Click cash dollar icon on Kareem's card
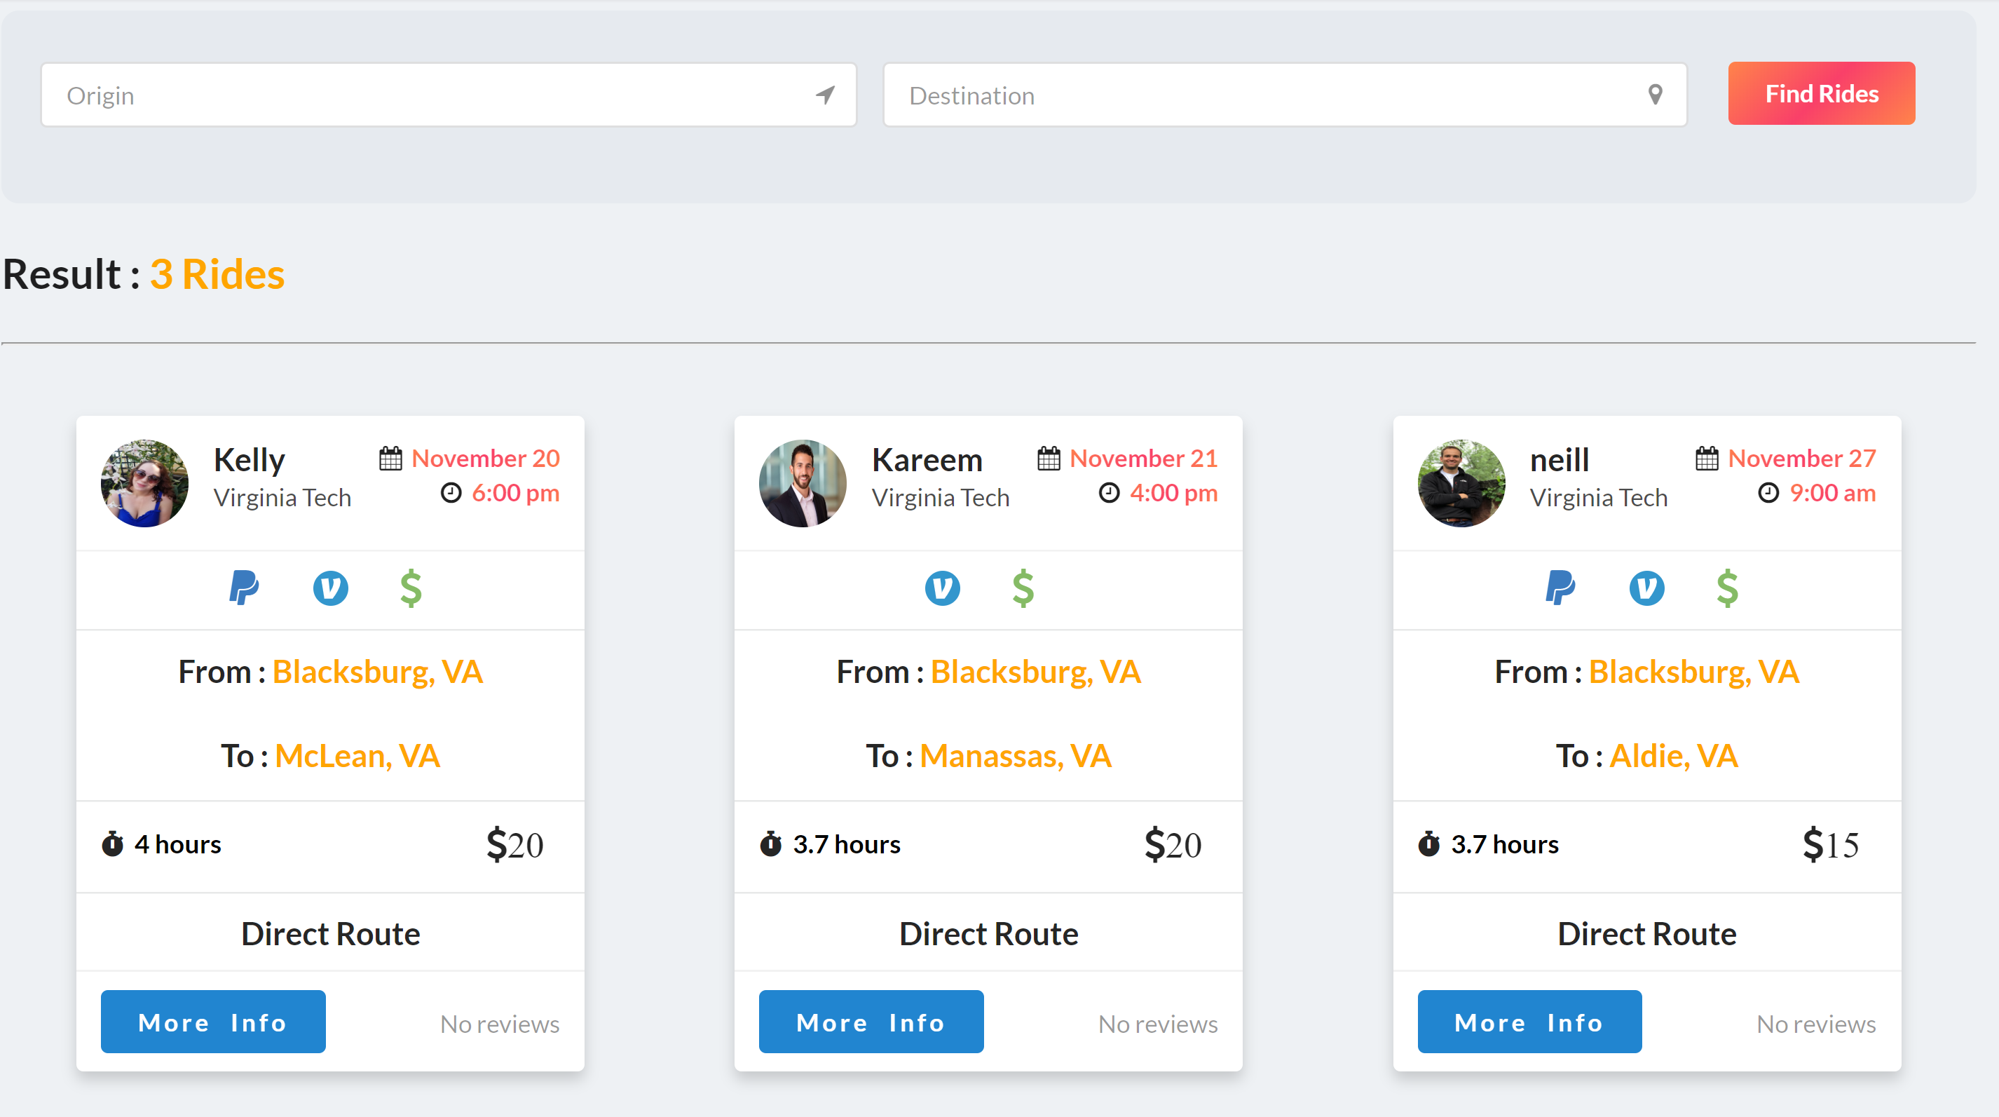Viewport: 1999px width, 1117px height. 1023,588
